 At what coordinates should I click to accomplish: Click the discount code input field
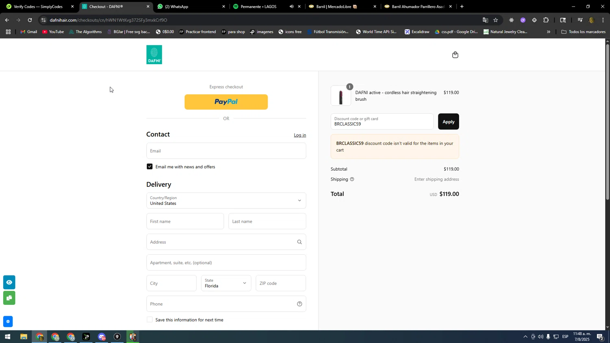tap(382, 122)
